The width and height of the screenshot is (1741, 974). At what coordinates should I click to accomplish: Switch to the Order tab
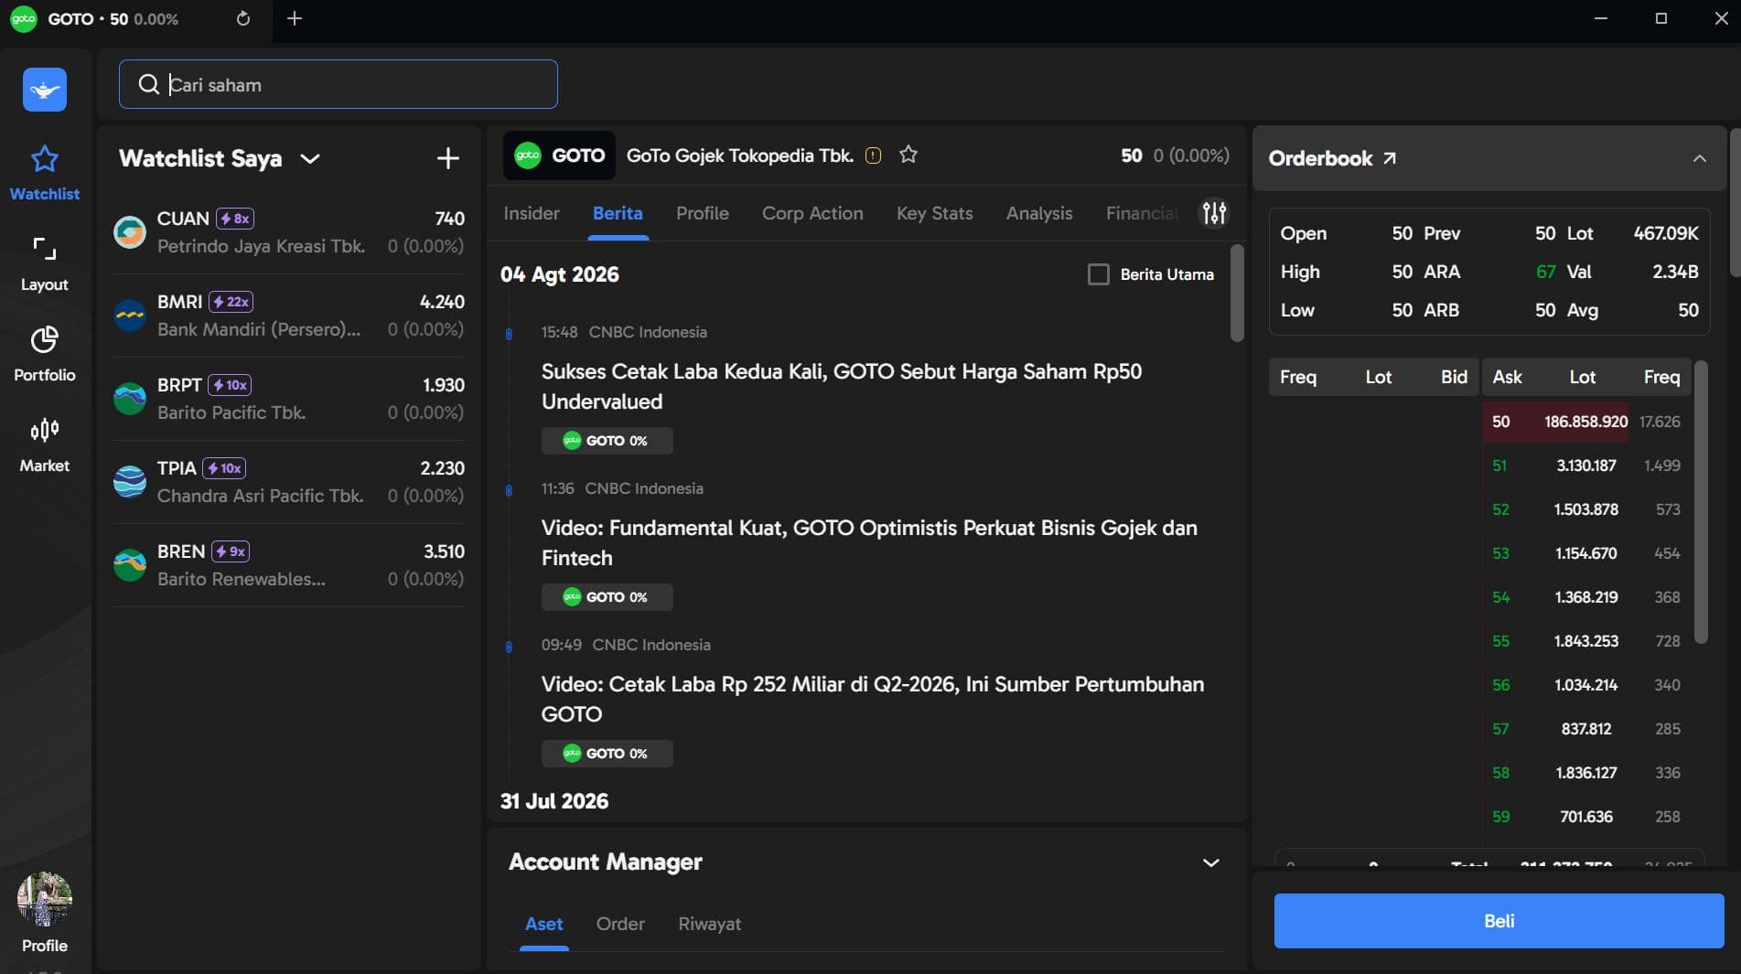[x=620, y=924]
